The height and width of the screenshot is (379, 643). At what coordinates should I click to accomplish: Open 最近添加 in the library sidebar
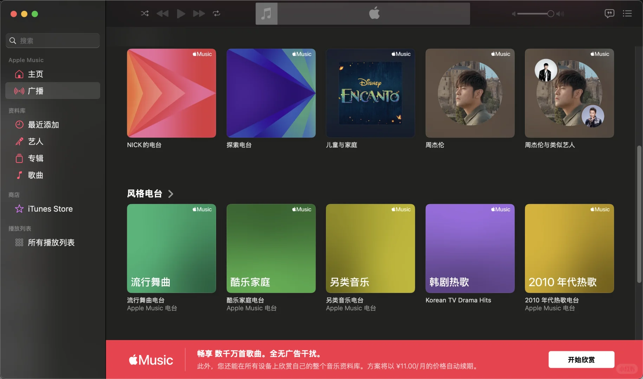44,125
